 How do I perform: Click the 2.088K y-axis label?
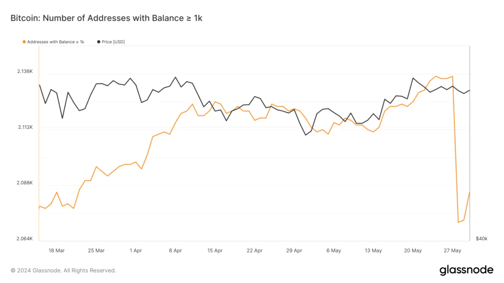[25, 183]
